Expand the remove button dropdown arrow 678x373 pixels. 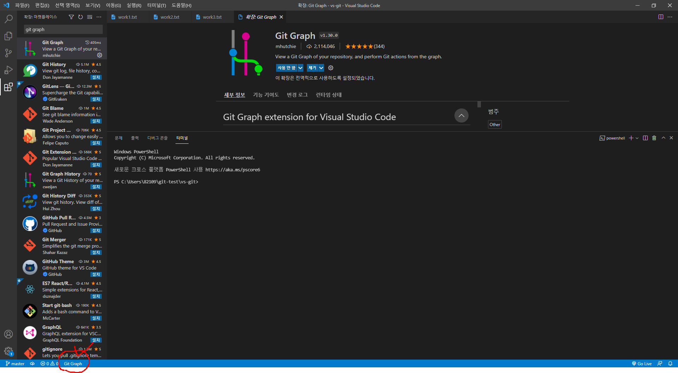[321, 68]
